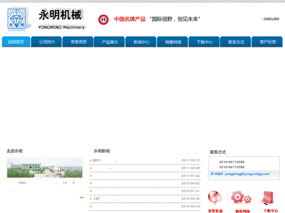Open the 公司简介 navigation tab
This screenshot has height=213, width=285.
pyautogui.click(x=46, y=42)
